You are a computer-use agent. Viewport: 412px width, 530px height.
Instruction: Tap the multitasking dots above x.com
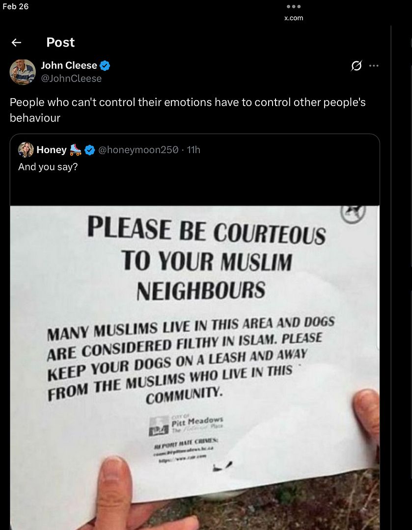pyautogui.click(x=293, y=7)
